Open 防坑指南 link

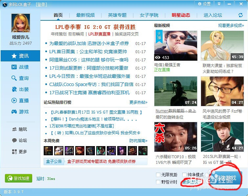click(x=138, y=141)
